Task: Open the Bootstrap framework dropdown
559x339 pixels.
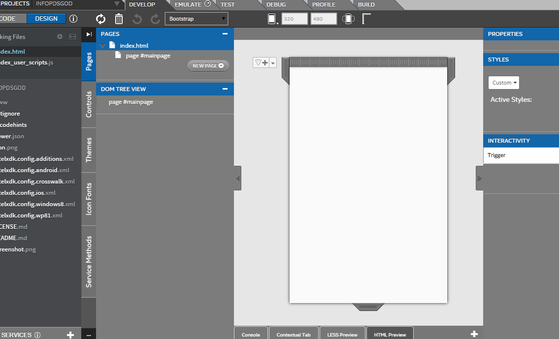Action: pos(197,19)
